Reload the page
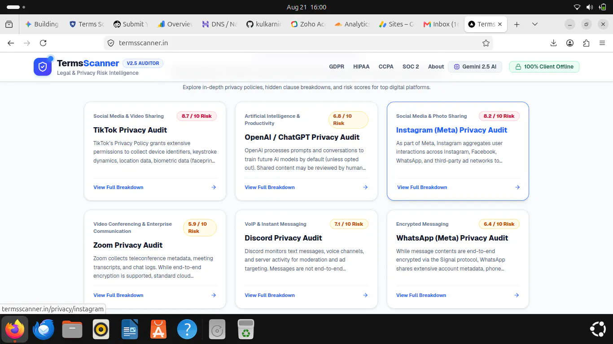Viewport: 613px width, 344px height. pyautogui.click(x=43, y=43)
